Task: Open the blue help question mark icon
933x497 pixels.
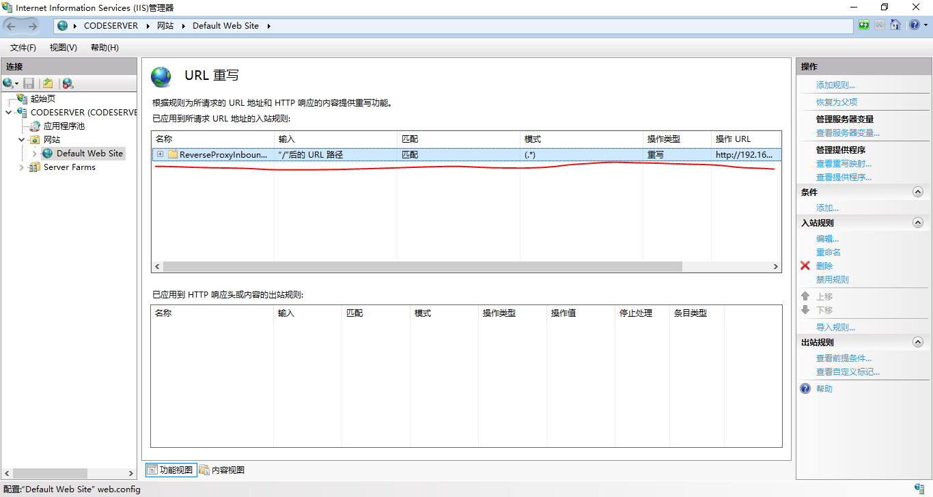Action: [914, 25]
